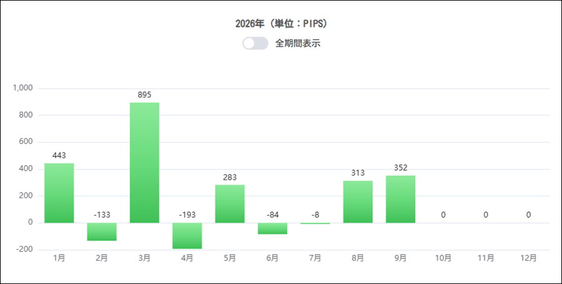Select the 4月 bar showing -193

tap(187, 235)
